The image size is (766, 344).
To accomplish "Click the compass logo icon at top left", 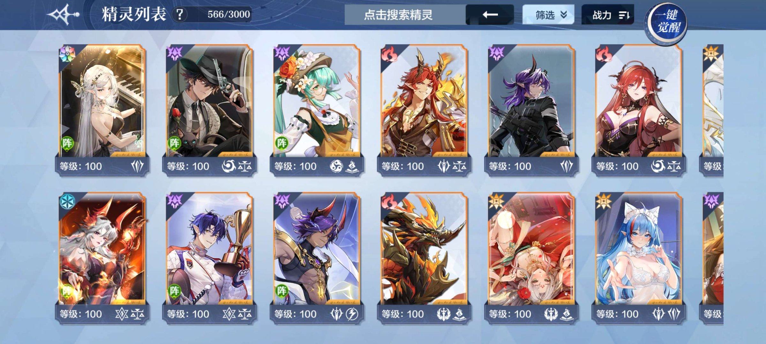I will (x=63, y=14).
